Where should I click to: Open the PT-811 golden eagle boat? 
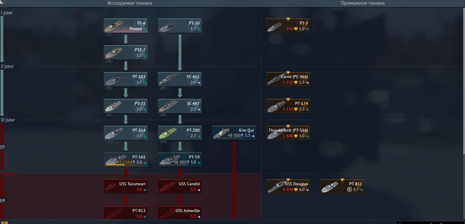pyautogui.click(x=342, y=186)
